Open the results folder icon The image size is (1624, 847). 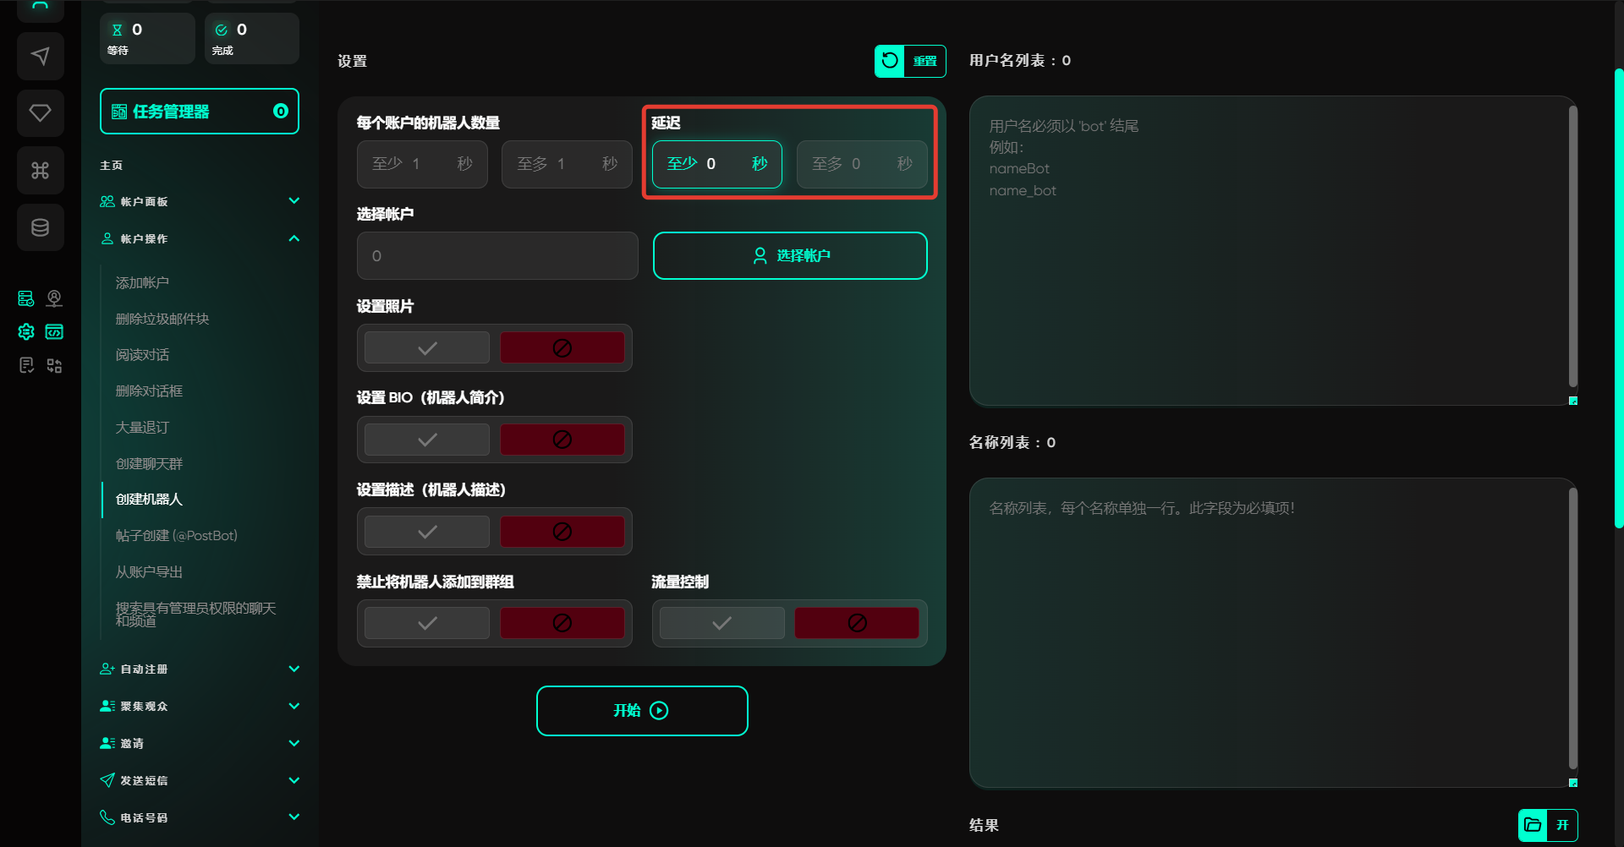pos(1533,825)
